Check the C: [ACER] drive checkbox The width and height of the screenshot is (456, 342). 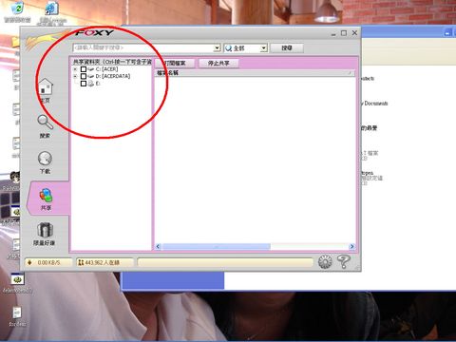click(84, 69)
